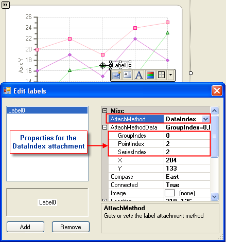Collapse the Misc category

(105, 111)
